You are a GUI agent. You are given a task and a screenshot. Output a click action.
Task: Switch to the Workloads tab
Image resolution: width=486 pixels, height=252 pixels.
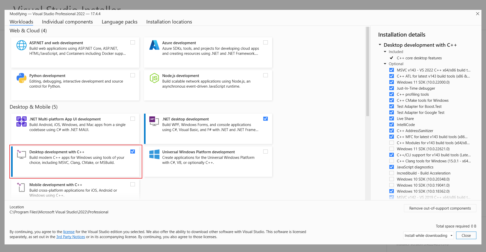tap(22, 22)
